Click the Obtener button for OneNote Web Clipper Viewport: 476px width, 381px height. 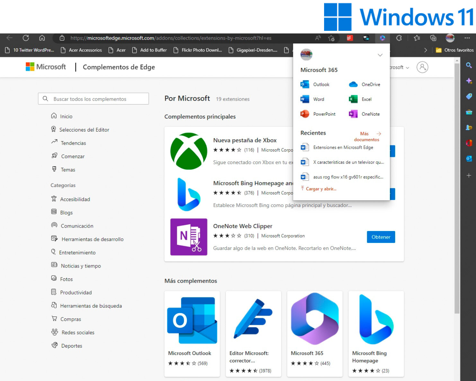tap(381, 237)
